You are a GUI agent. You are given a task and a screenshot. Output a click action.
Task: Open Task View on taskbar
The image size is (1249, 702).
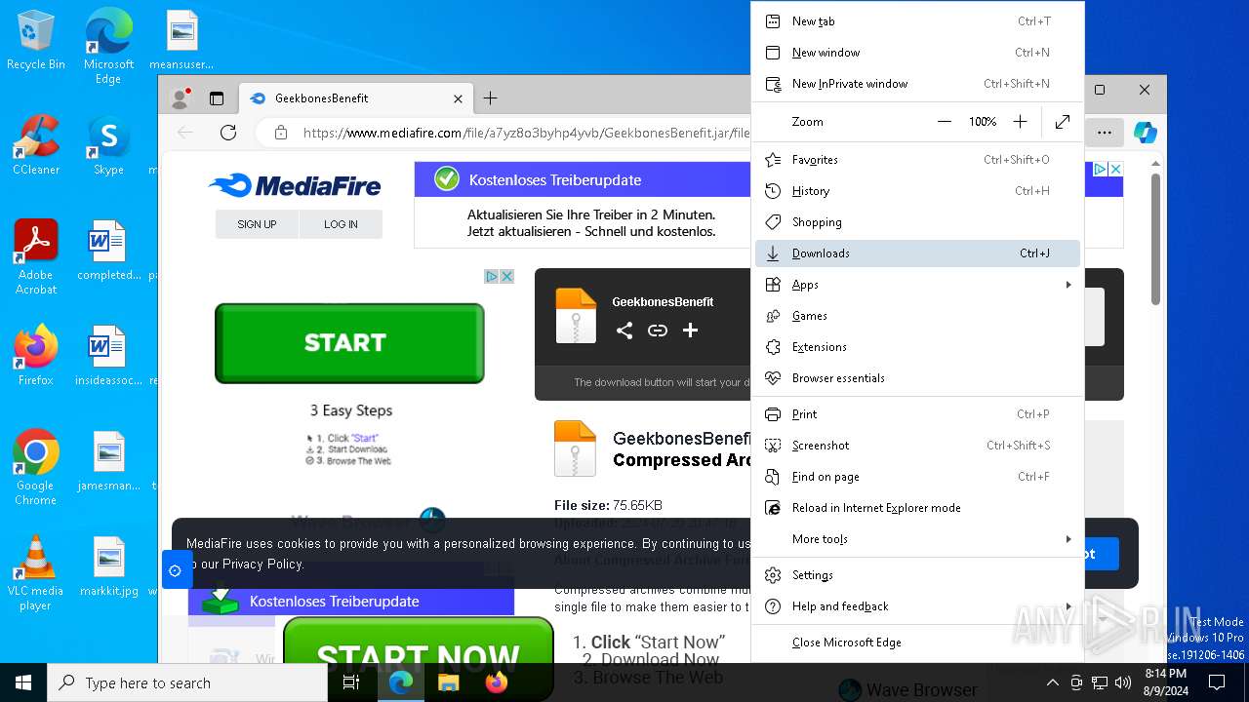[x=351, y=682]
